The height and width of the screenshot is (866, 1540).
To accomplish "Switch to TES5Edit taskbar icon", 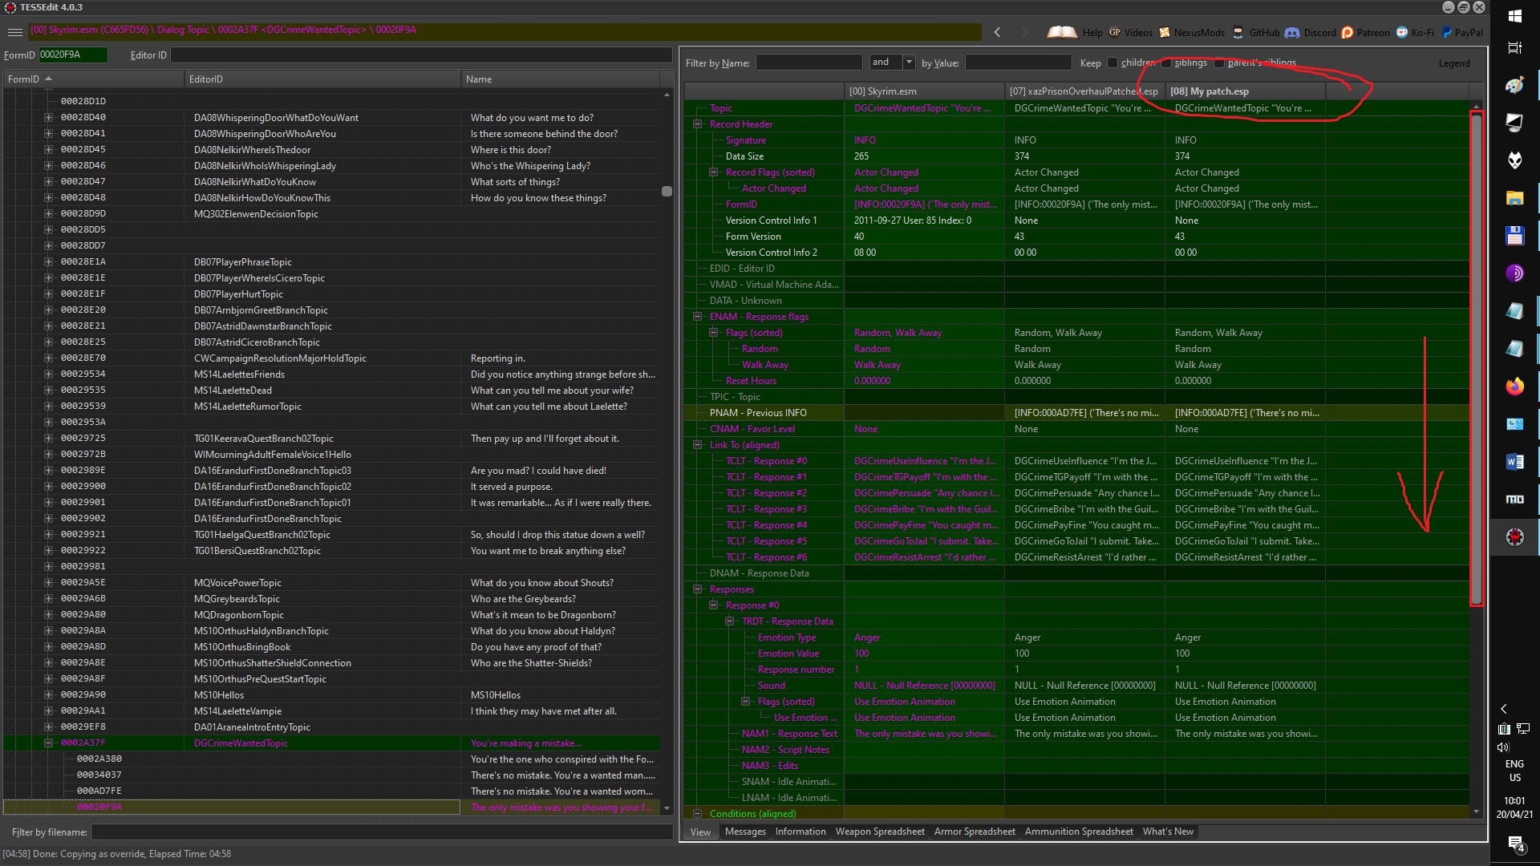I will [x=1514, y=537].
